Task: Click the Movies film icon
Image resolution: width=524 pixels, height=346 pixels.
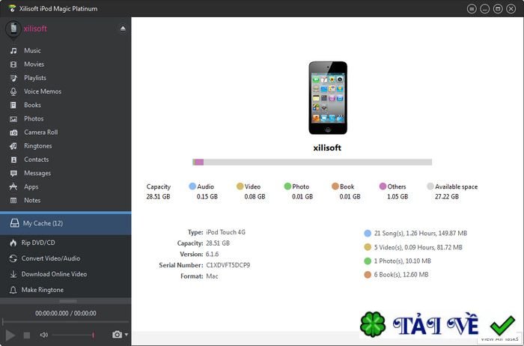Action: (13, 64)
